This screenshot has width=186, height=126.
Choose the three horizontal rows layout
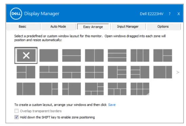pyautogui.click(x=117, y=56)
